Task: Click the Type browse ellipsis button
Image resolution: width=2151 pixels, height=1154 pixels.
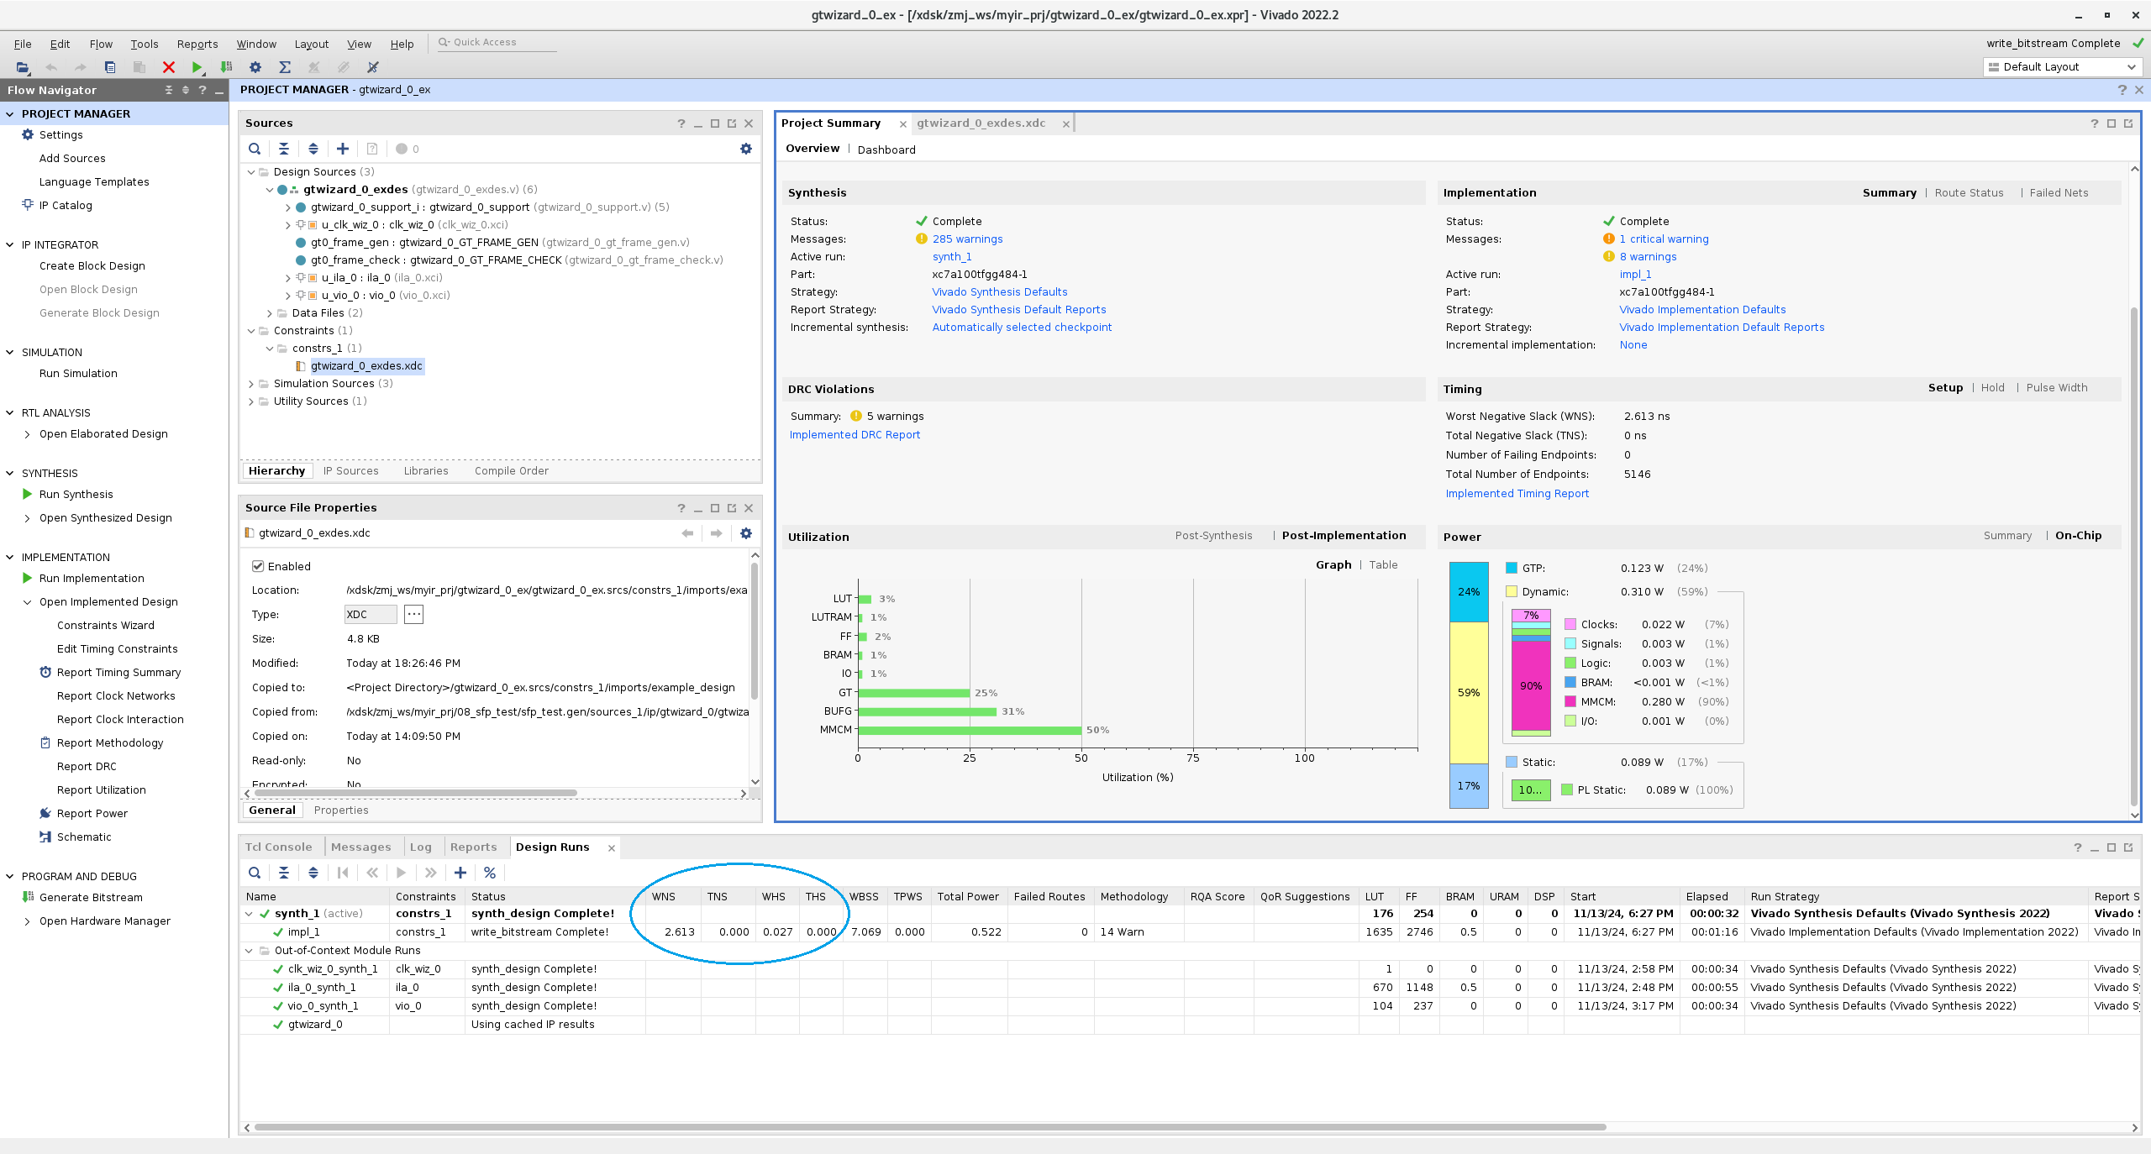Action: coord(413,614)
